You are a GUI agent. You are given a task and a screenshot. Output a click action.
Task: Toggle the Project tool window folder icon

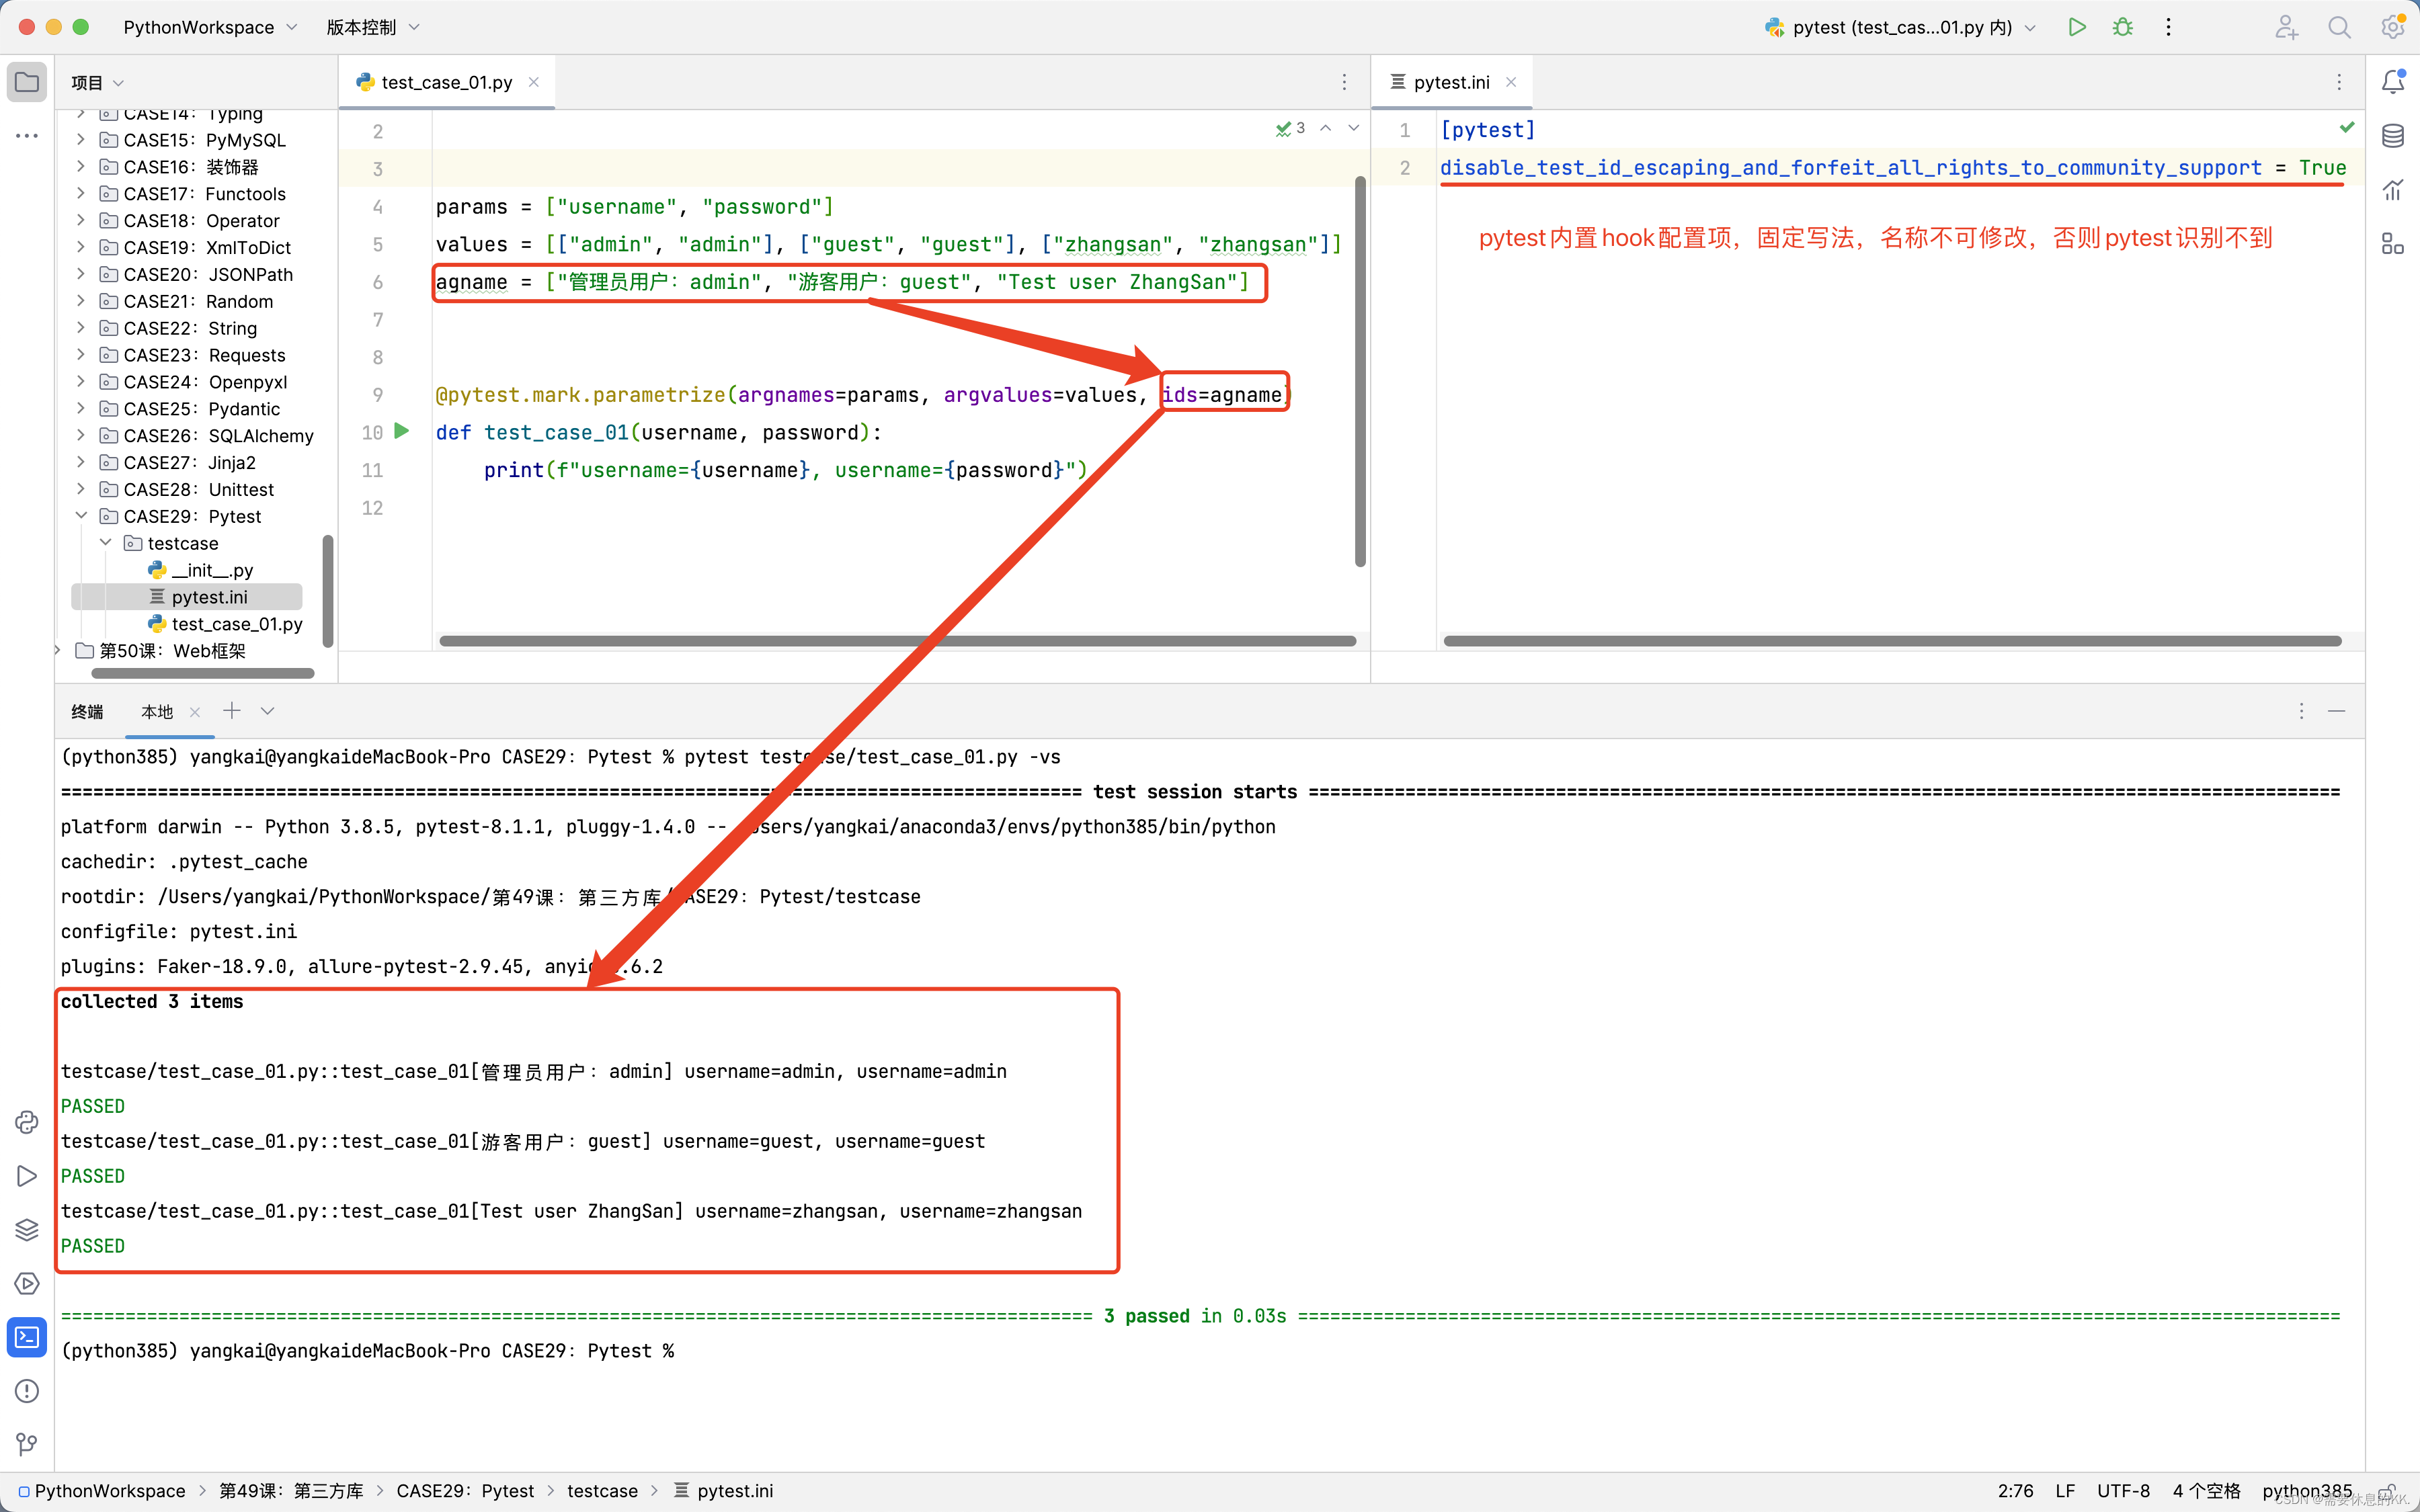pyautogui.click(x=27, y=82)
